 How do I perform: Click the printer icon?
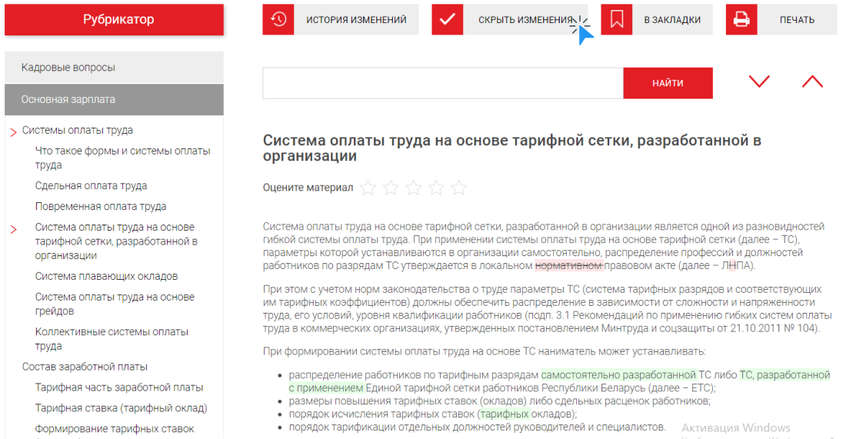[x=741, y=20]
